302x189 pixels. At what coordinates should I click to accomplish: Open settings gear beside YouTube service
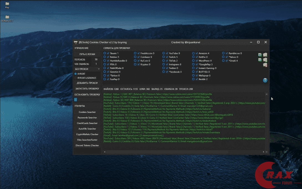coord(164,53)
